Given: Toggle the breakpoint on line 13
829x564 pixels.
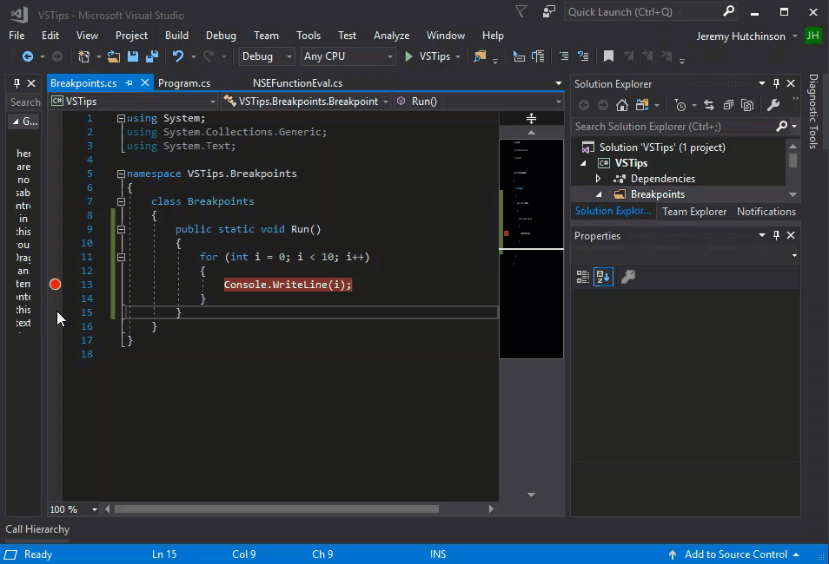Looking at the screenshot, I should coord(55,284).
